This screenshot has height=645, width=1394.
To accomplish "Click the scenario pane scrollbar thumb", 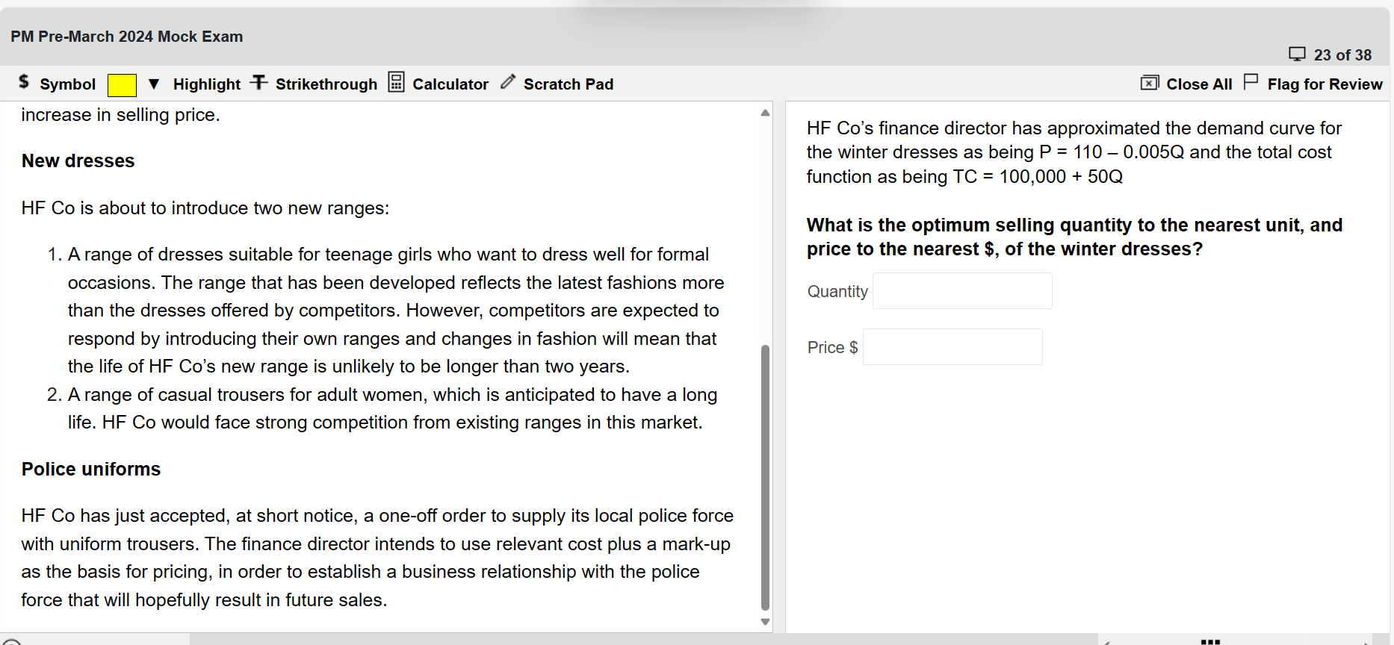I will pos(765,478).
